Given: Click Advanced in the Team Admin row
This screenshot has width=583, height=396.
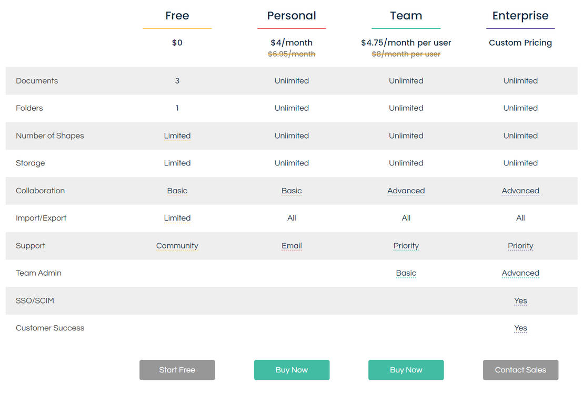Looking at the screenshot, I should [x=520, y=273].
